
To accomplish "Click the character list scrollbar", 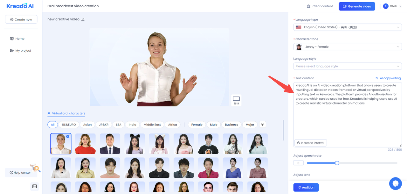I will pos(283,130).
